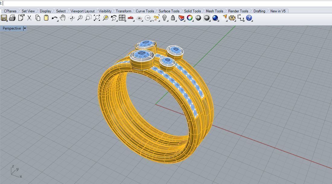The image size is (332, 184).
Task: Select the Pan hand tool
Action: tap(63, 18)
